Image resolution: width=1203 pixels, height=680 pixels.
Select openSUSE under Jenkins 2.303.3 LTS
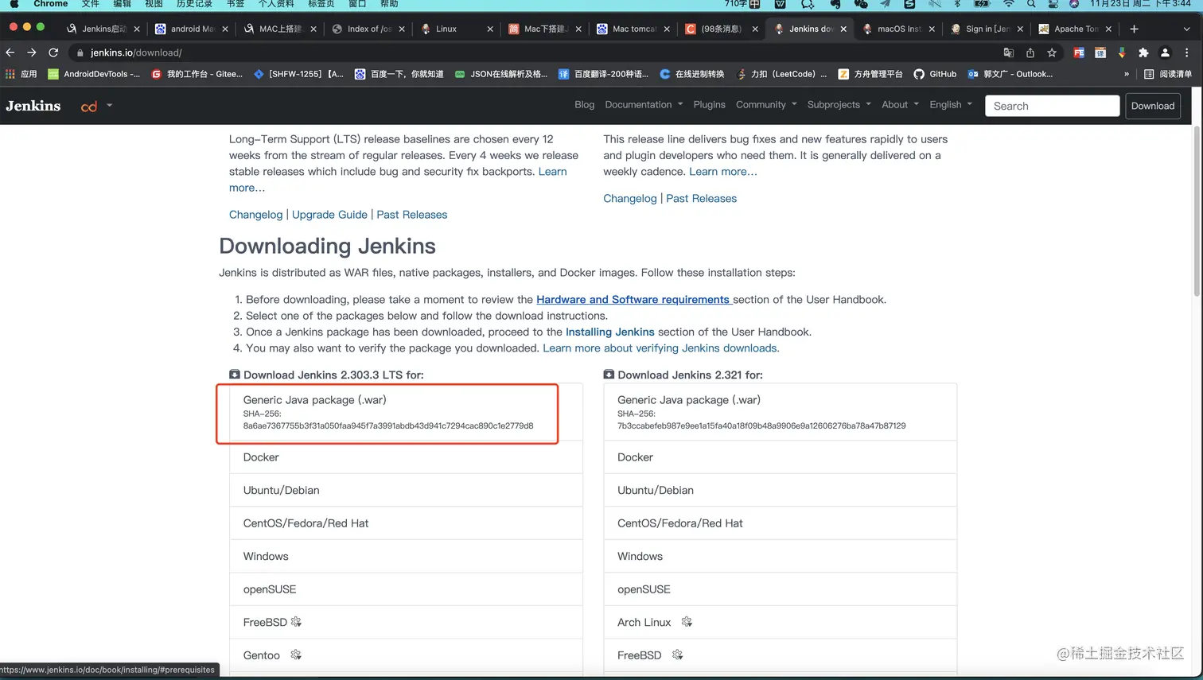pyautogui.click(x=406, y=589)
